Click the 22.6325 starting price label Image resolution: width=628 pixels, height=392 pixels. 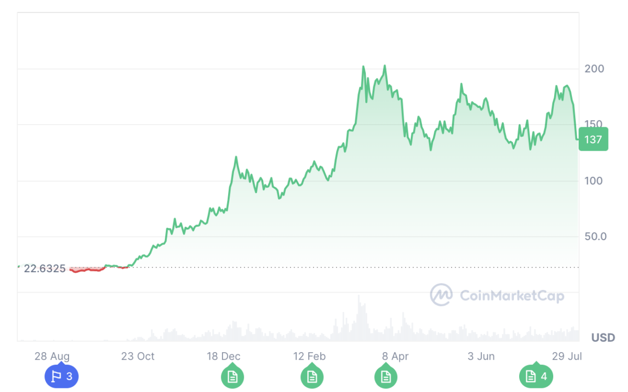[x=44, y=268]
